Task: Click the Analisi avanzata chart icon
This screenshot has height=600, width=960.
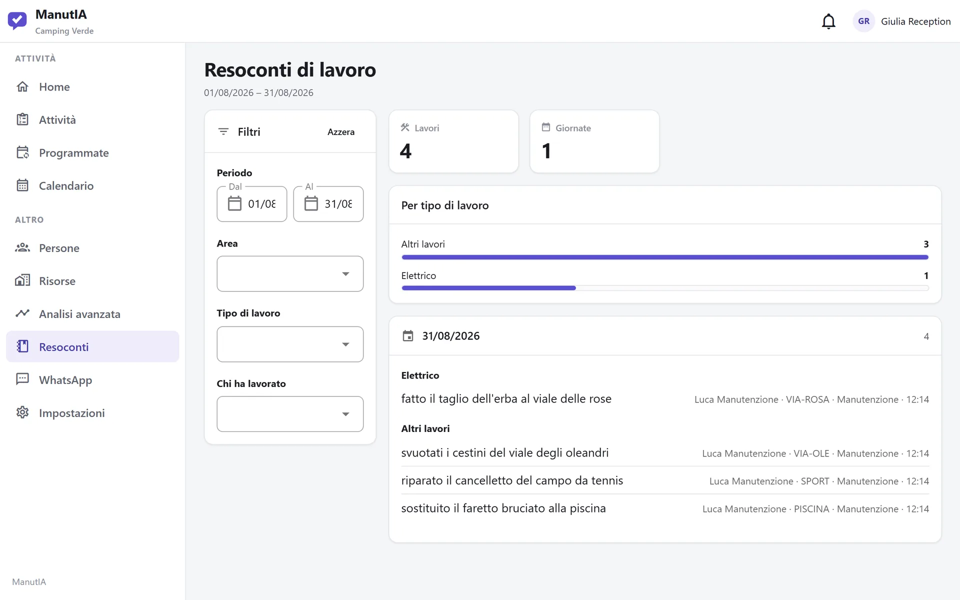Action: pyautogui.click(x=22, y=313)
